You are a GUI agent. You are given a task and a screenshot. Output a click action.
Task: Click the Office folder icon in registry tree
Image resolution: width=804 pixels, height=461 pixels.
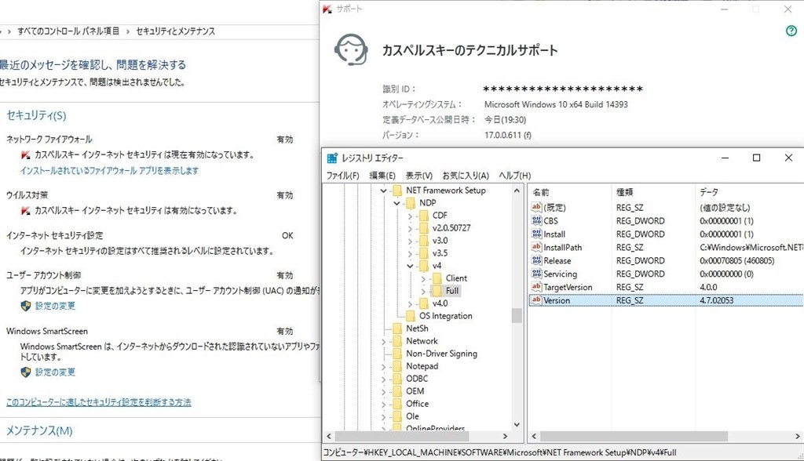(x=397, y=404)
